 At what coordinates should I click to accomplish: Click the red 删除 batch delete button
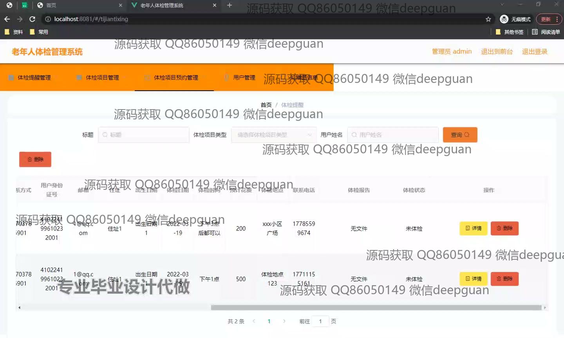tap(35, 159)
